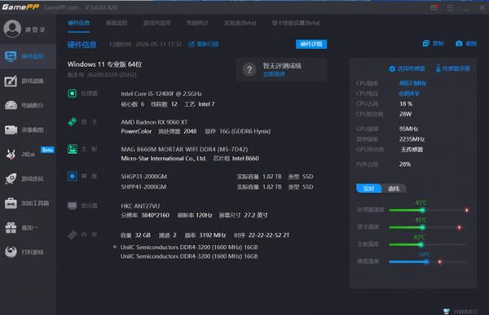Click the user avatar to log in

(12, 29)
